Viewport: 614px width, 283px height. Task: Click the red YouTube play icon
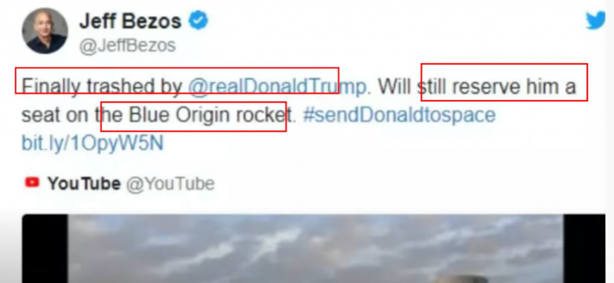[x=32, y=182]
